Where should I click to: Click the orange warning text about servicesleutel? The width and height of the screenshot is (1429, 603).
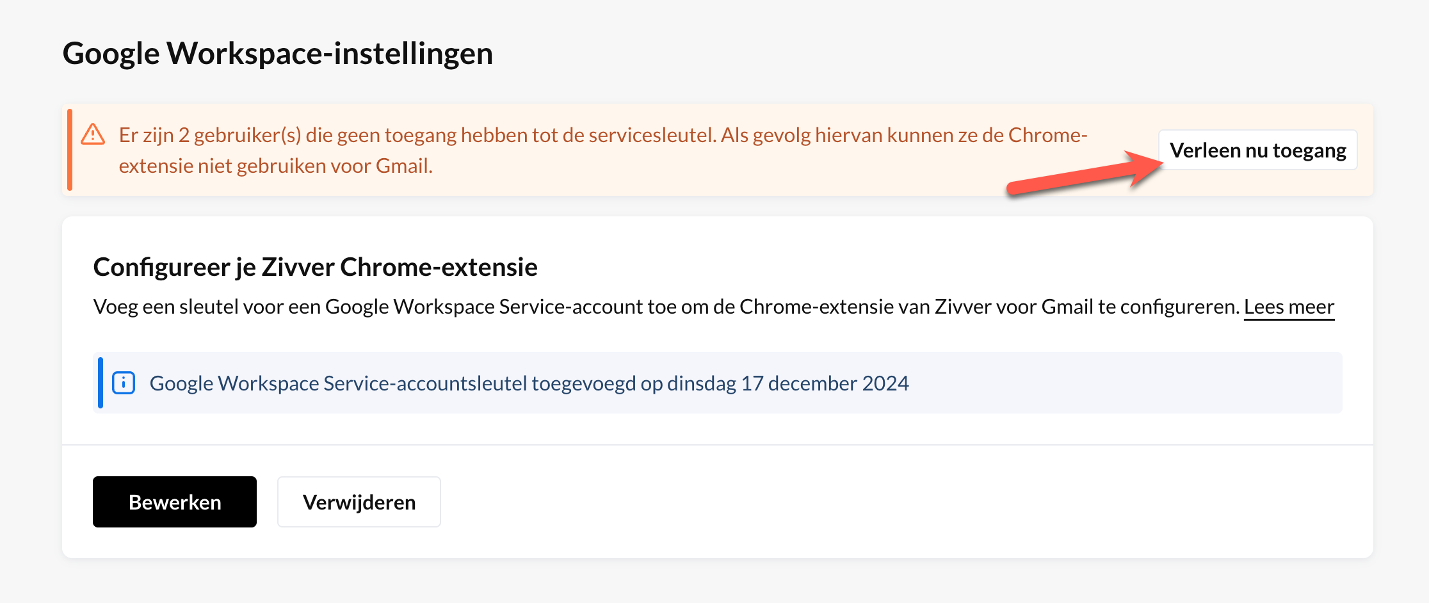[602, 136]
